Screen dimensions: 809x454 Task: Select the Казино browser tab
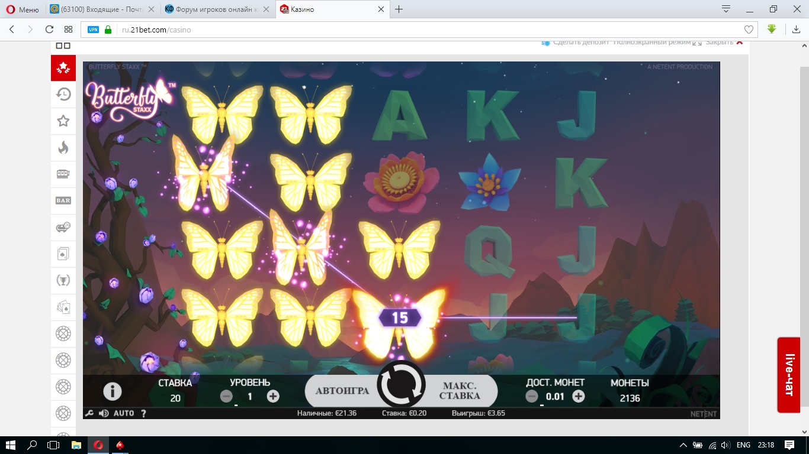pos(332,9)
